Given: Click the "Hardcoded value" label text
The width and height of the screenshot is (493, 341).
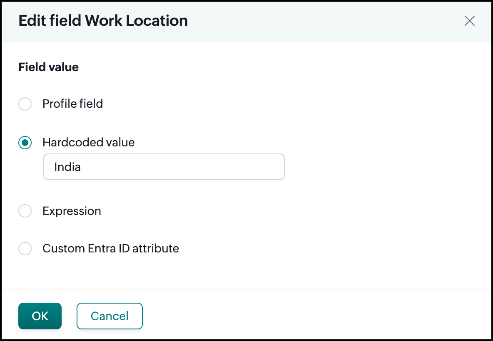Looking at the screenshot, I should (88, 143).
